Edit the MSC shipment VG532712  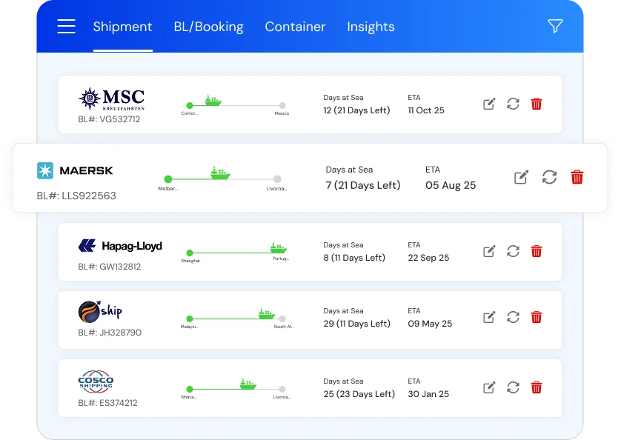(489, 104)
